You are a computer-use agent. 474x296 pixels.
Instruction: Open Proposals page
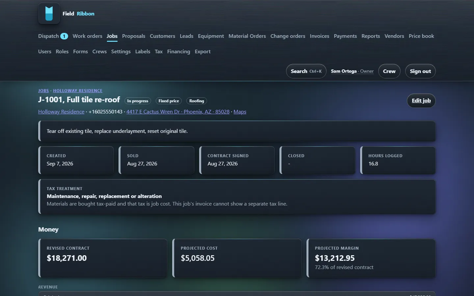[x=134, y=36]
